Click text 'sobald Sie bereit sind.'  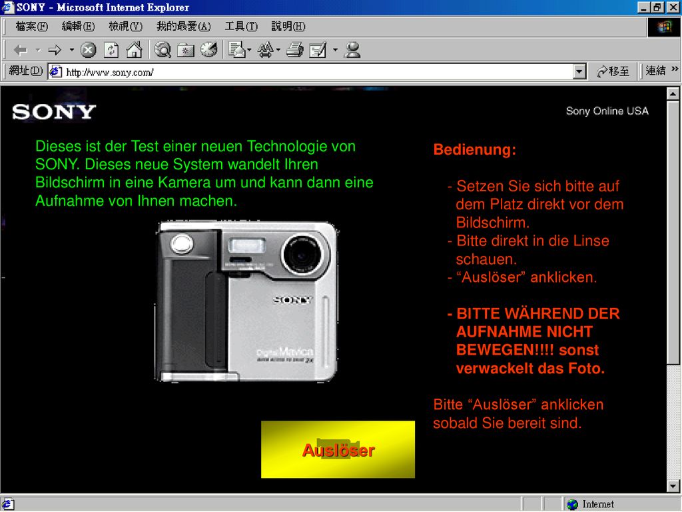click(507, 423)
